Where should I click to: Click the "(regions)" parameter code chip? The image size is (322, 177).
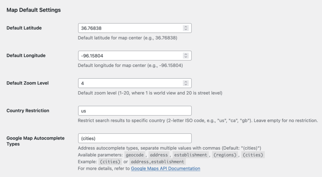tap(225, 155)
